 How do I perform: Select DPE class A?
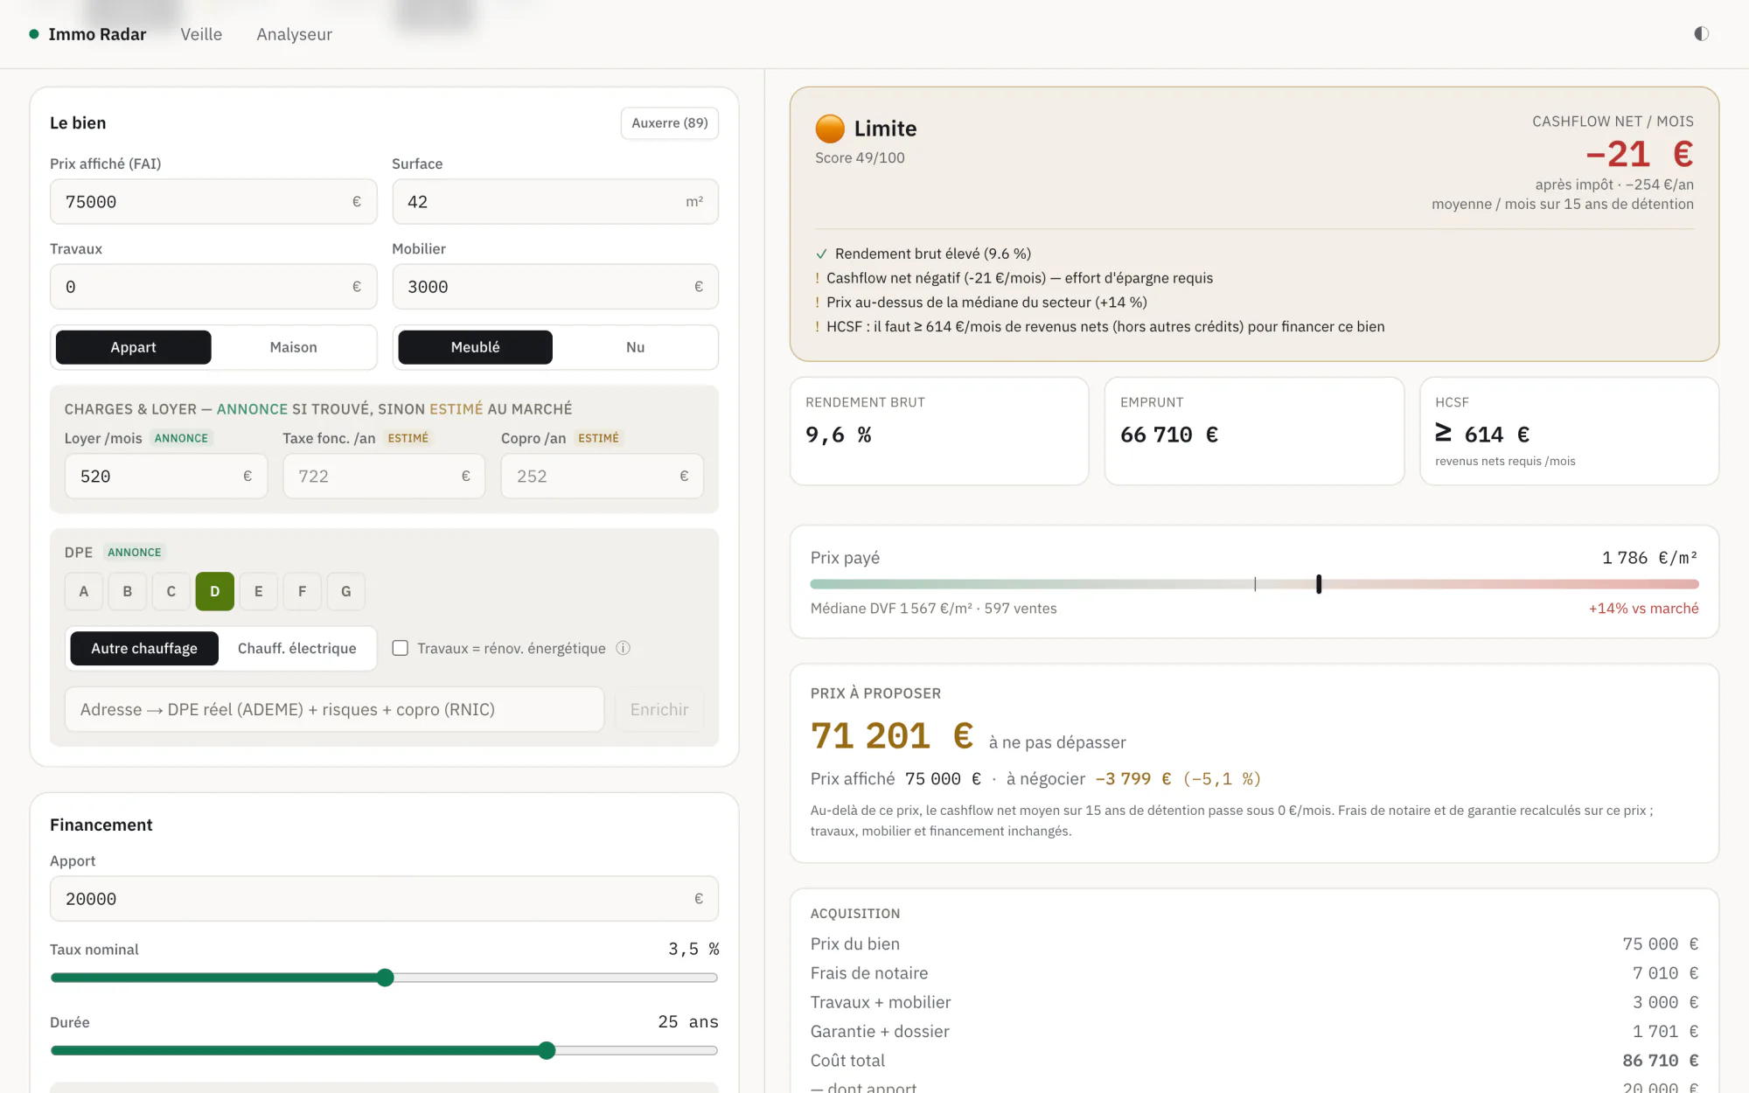pos(84,591)
